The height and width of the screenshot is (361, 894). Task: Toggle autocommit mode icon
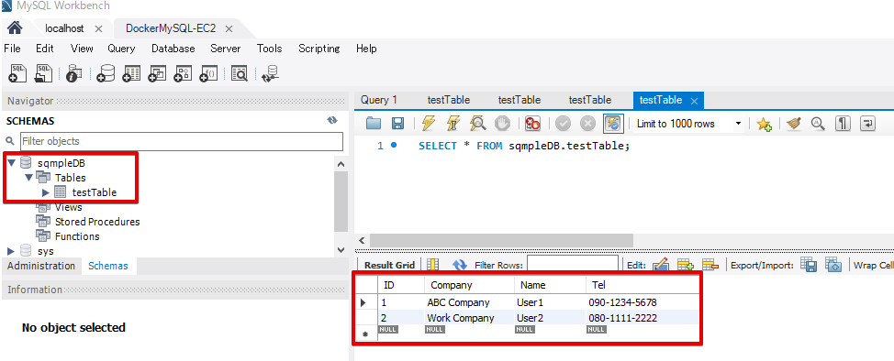pyautogui.click(x=612, y=123)
